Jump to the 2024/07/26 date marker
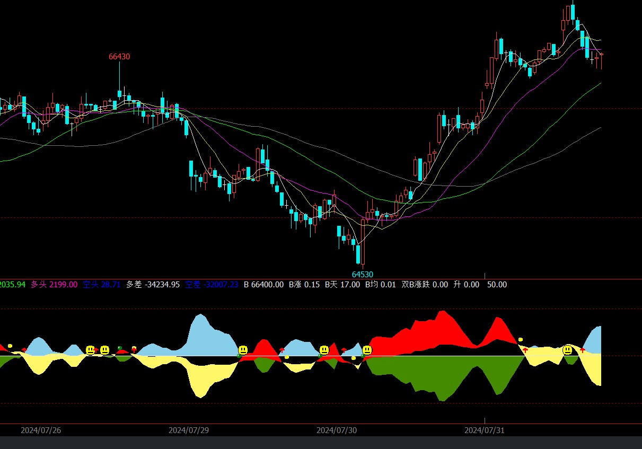Viewport: 642px width, 449px height. point(41,430)
